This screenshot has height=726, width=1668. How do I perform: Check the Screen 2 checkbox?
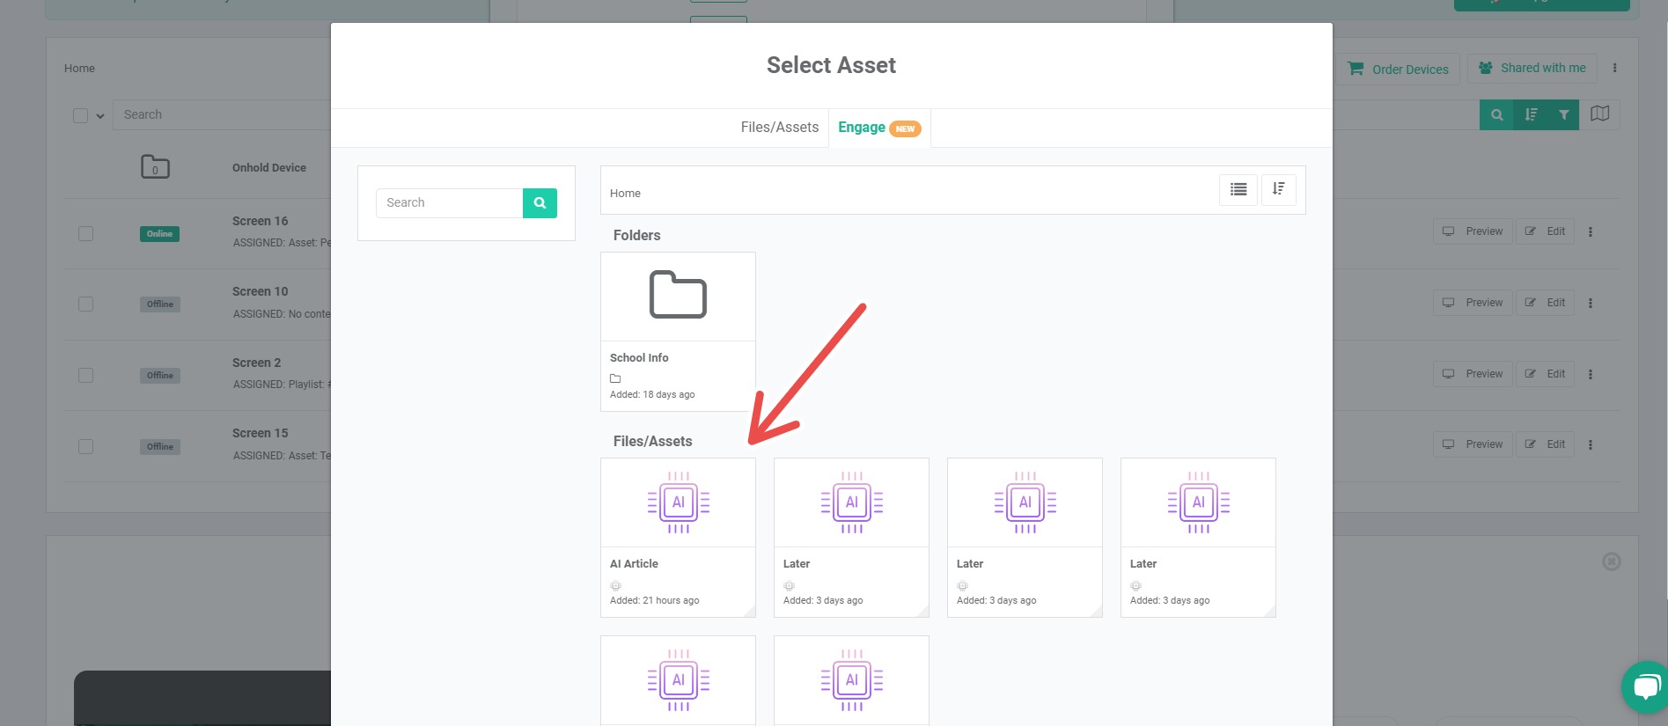coord(85,375)
